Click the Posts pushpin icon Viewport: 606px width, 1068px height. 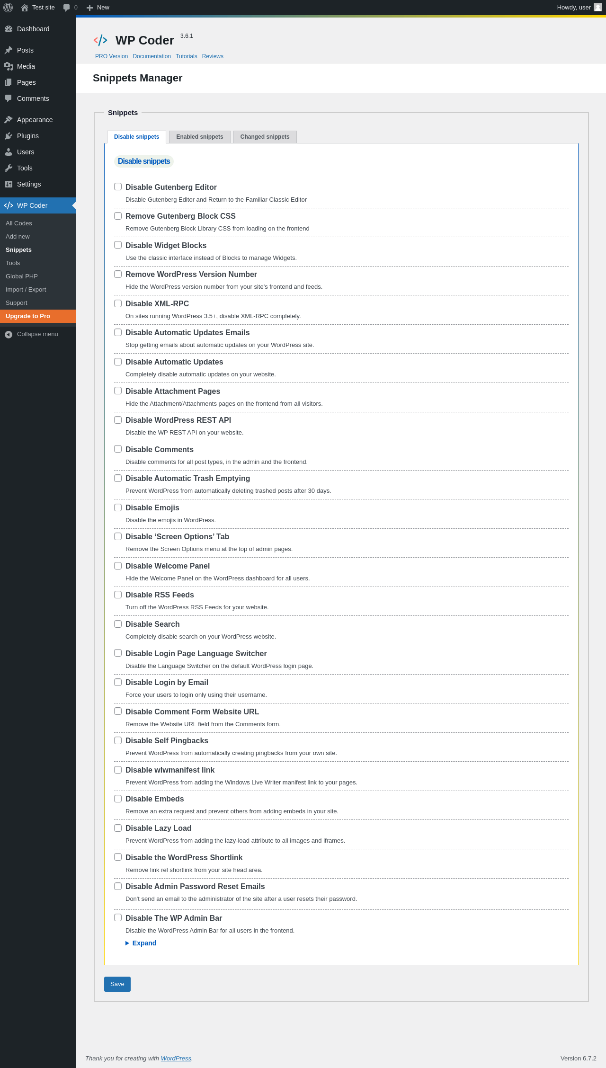(x=9, y=50)
